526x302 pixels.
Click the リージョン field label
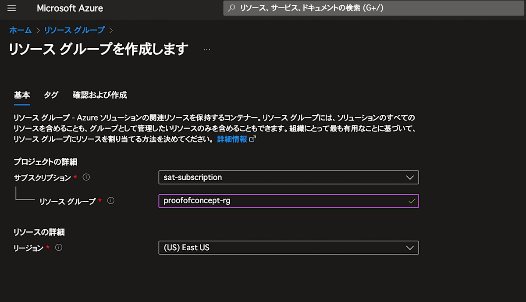pos(28,248)
